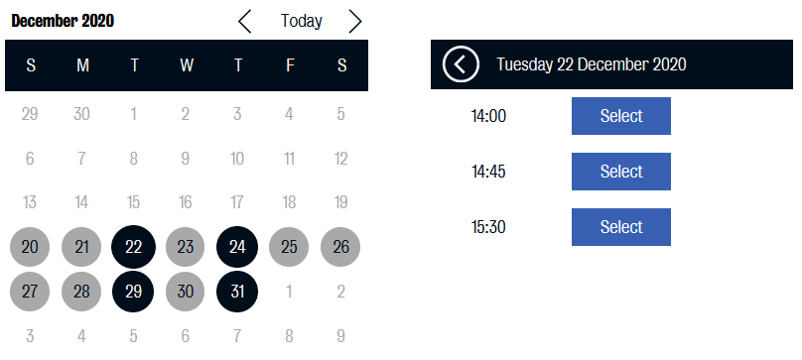This screenshot has width=802, height=360.
Task: Choose available date 29 December
Action: tap(133, 292)
